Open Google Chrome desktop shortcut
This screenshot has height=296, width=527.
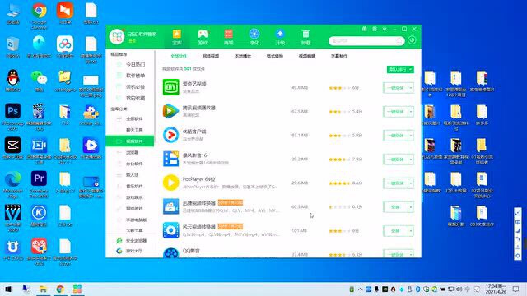pyautogui.click(x=39, y=16)
